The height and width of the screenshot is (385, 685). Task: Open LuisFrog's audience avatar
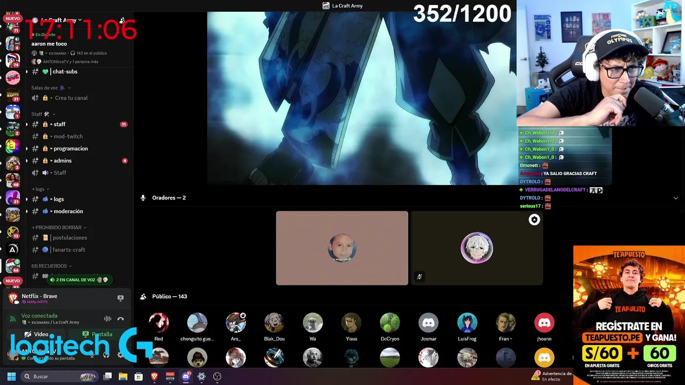pyautogui.click(x=467, y=323)
